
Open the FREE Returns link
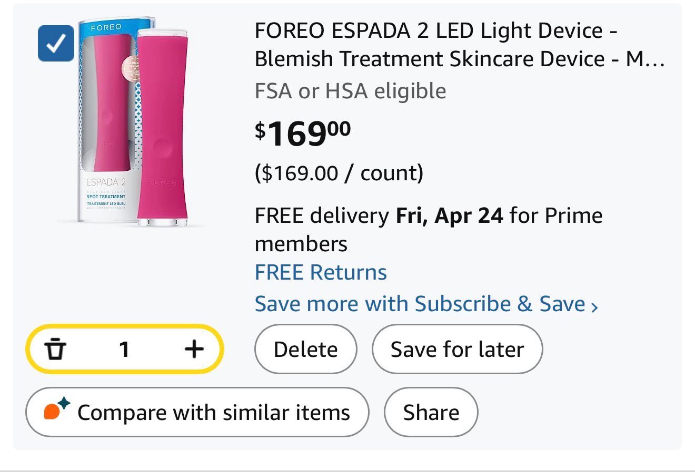tap(321, 272)
